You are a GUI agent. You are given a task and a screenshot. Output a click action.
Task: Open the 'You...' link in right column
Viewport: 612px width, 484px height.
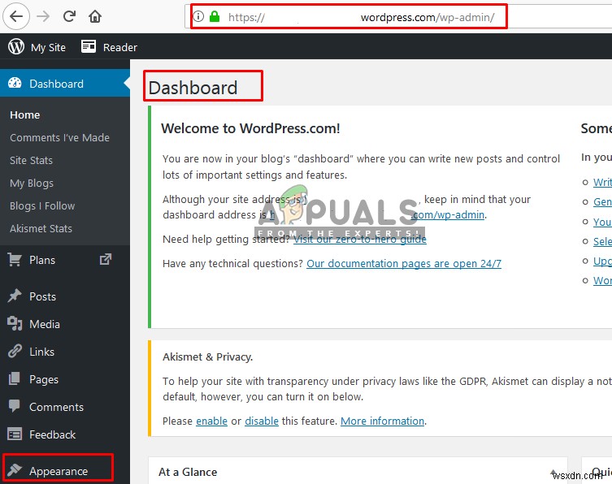pyautogui.click(x=602, y=222)
